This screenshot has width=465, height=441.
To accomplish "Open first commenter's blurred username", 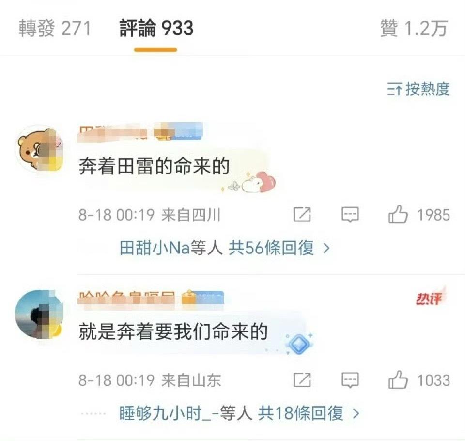I will click(x=112, y=133).
